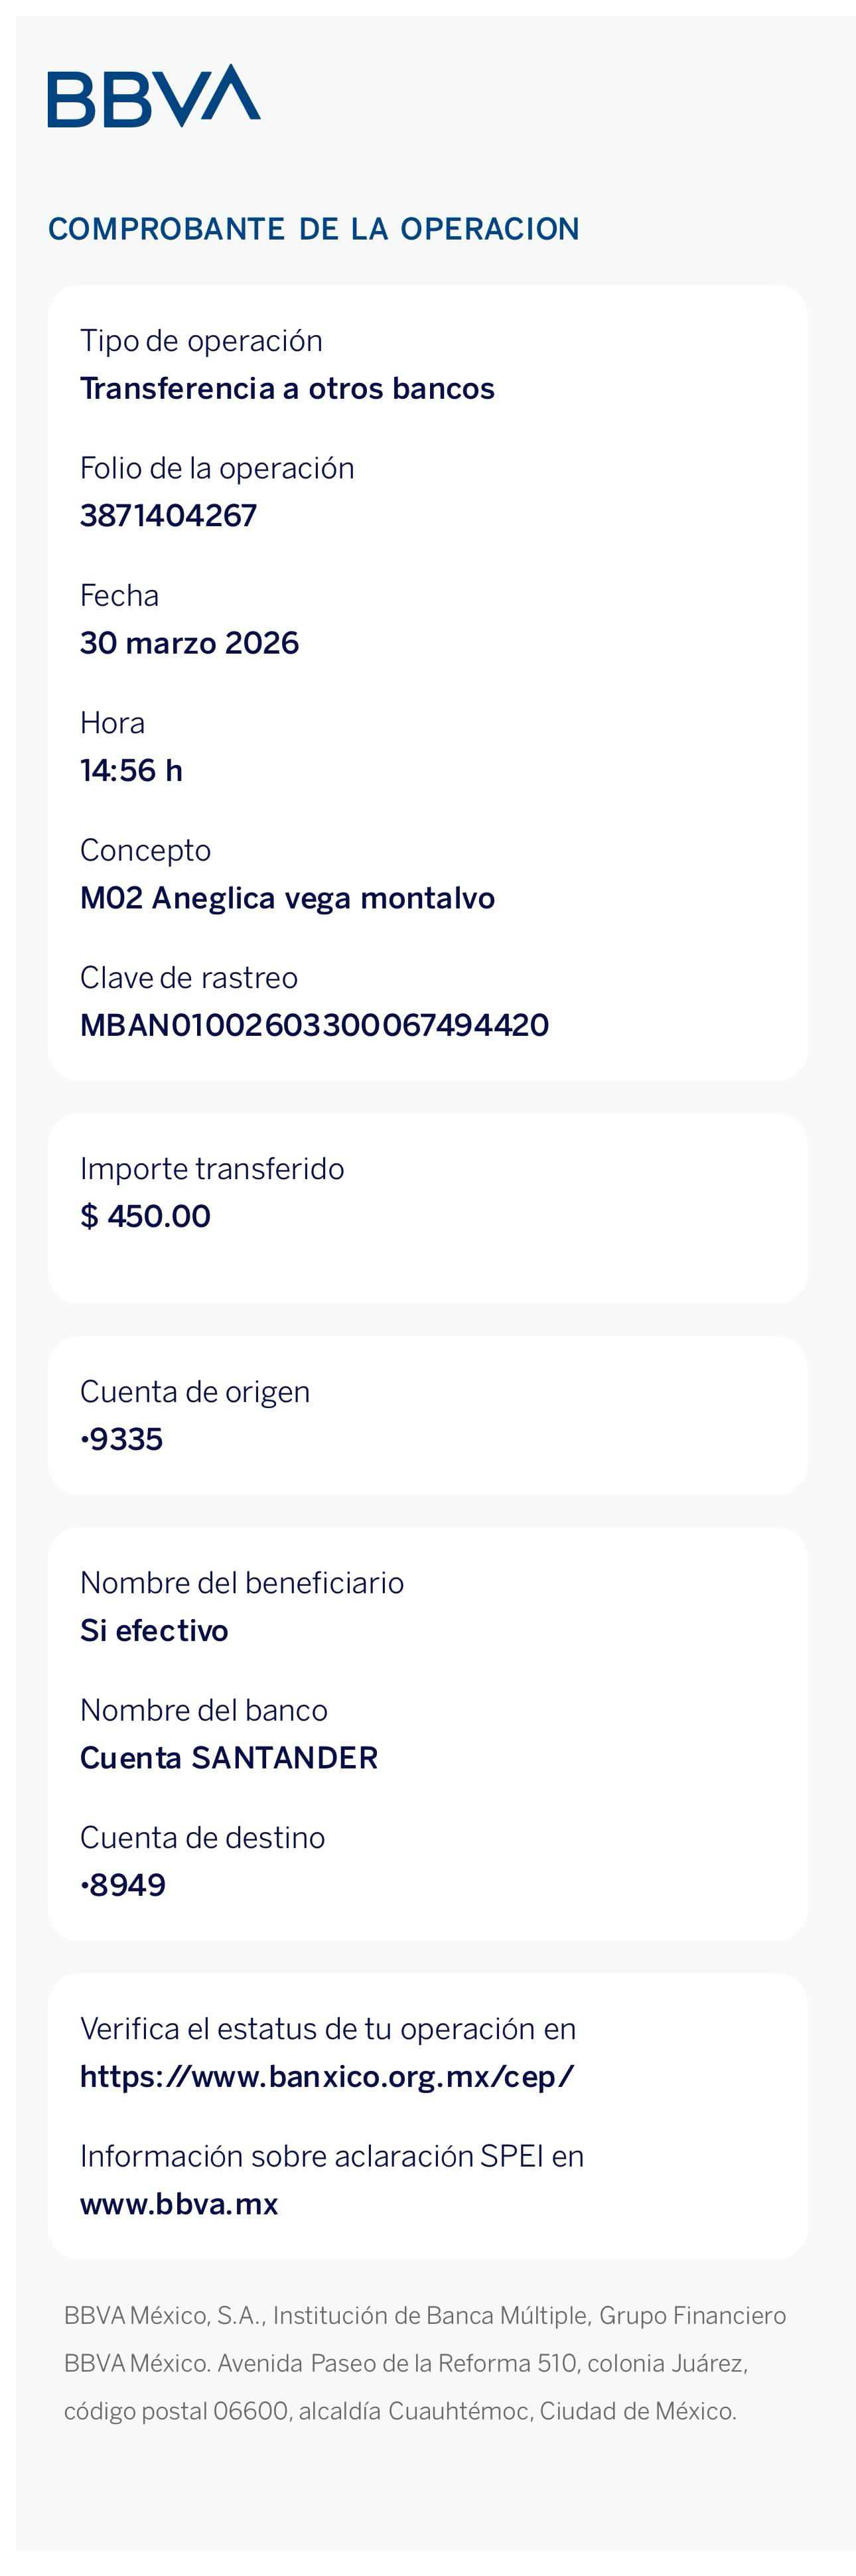Click the time value 14:56 h
This screenshot has height=2576, width=856.
131,770
